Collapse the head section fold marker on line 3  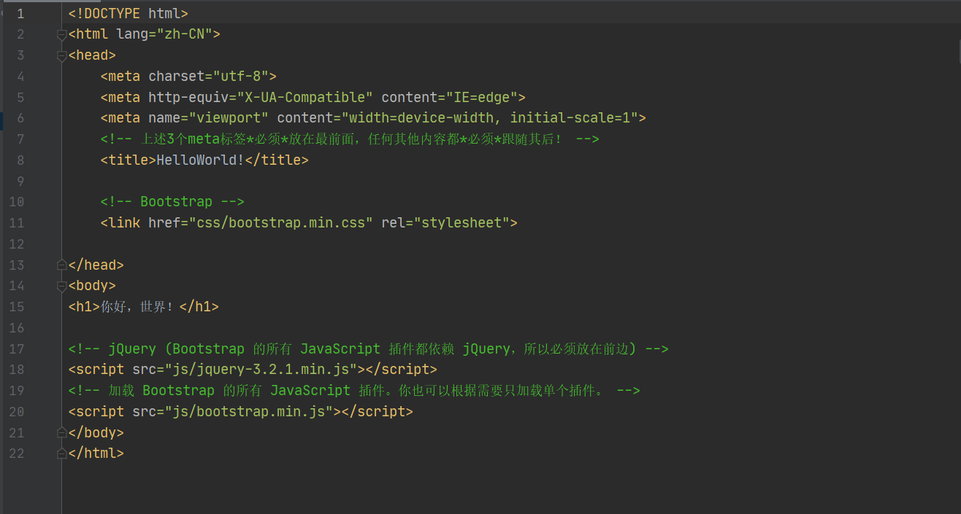coord(62,55)
